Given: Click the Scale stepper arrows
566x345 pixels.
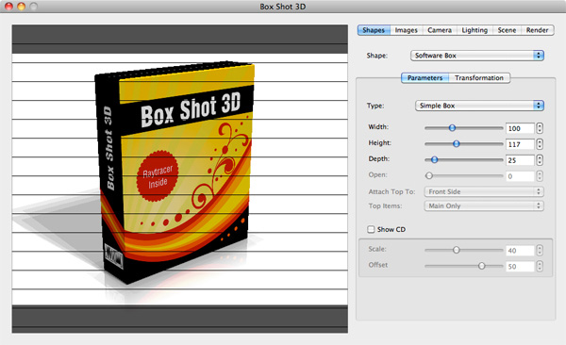Looking at the screenshot, I should pos(540,250).
